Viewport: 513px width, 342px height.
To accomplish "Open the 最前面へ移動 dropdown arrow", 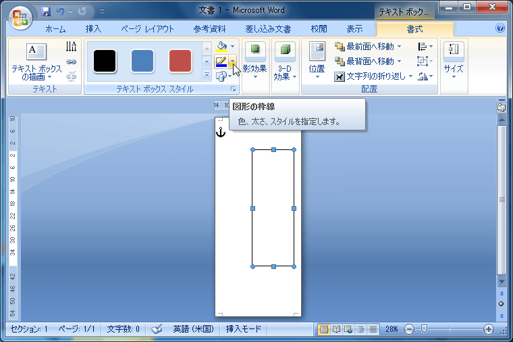I will 399,47.
